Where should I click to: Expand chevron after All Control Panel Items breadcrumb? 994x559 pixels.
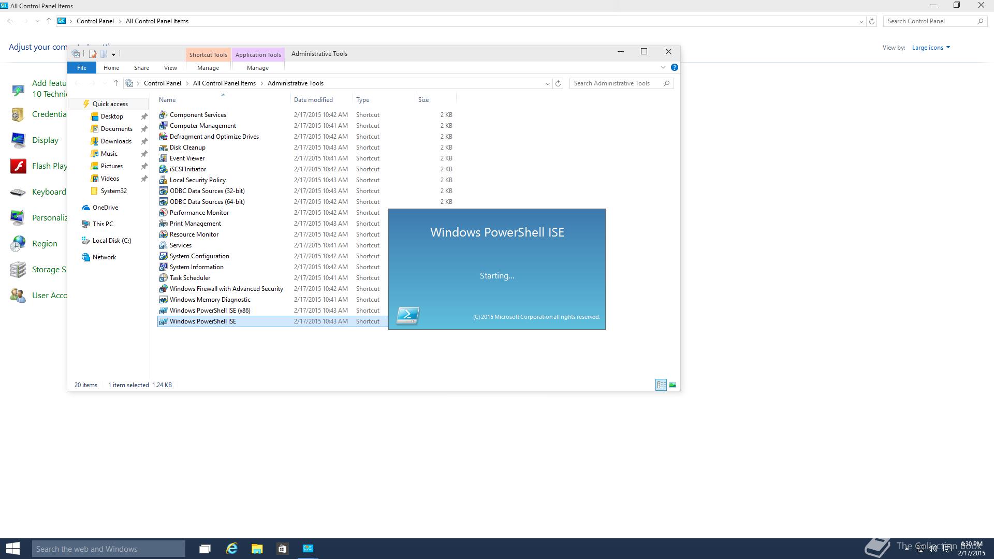(x=261, y=83)
